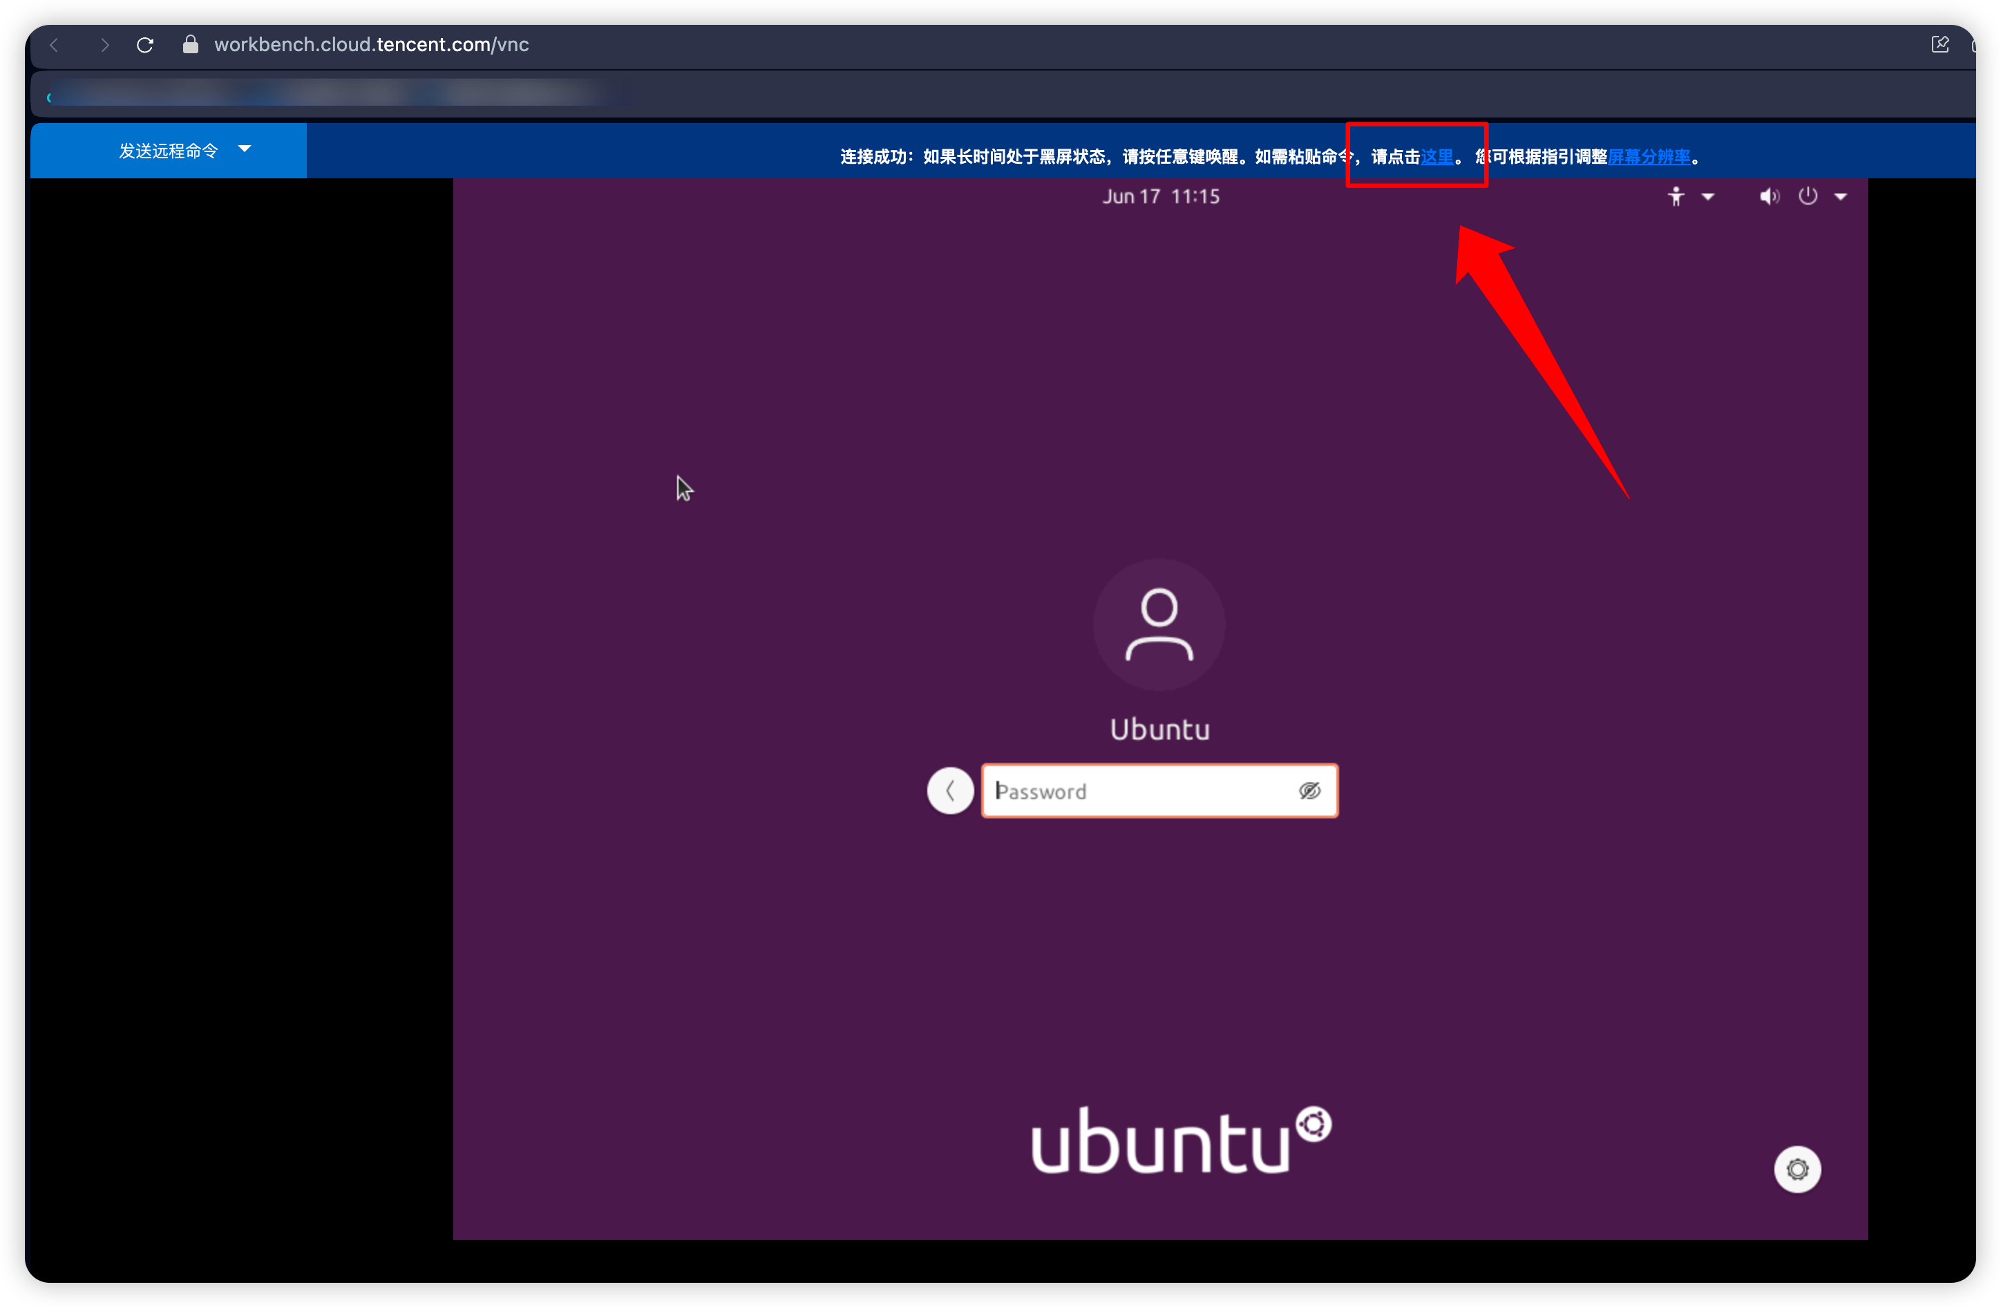Viewport: 2001px width, 1307px height.
Task: Click the Ubuntu user avatar
Action: click(1159, 625)
